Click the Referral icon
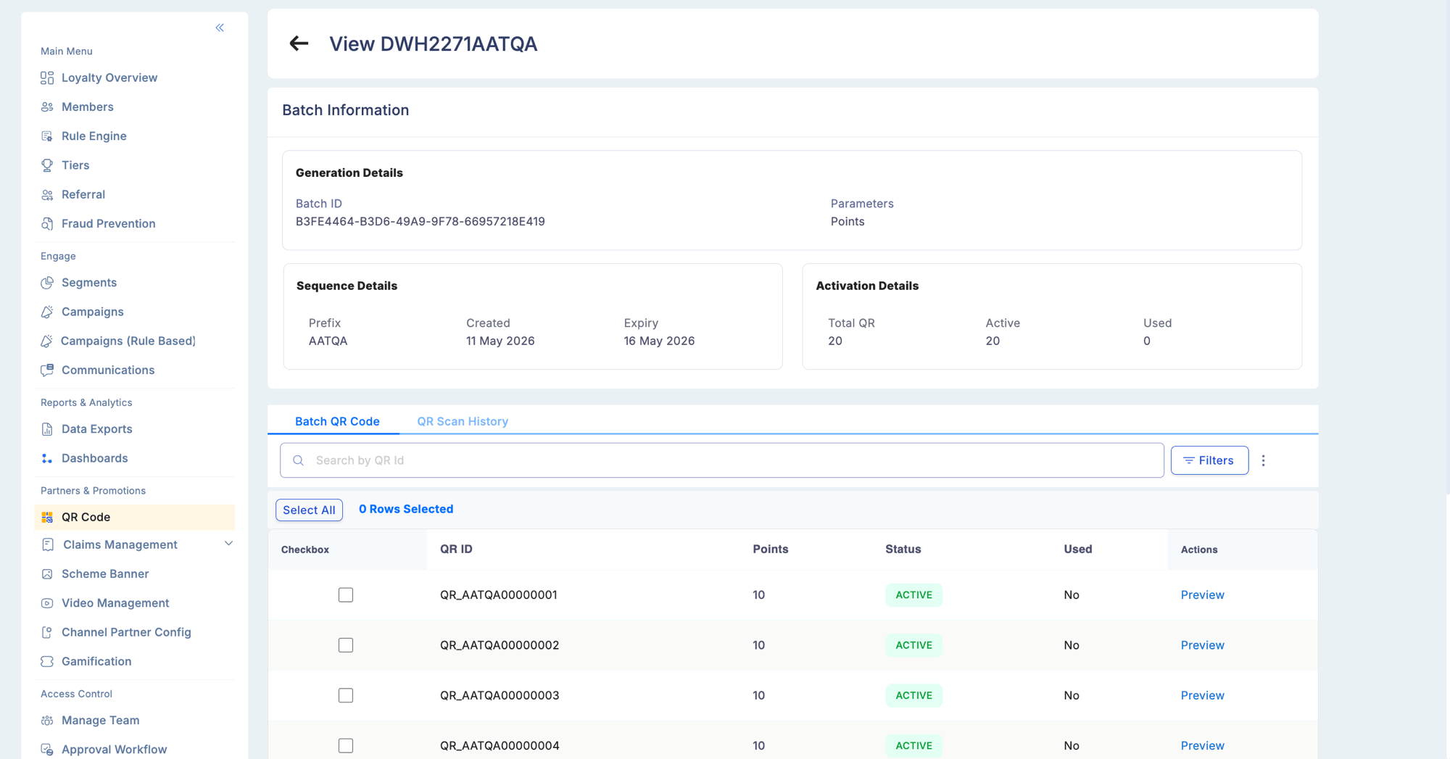The height and width of the screenshot is (759, 1450). (47, 194)
